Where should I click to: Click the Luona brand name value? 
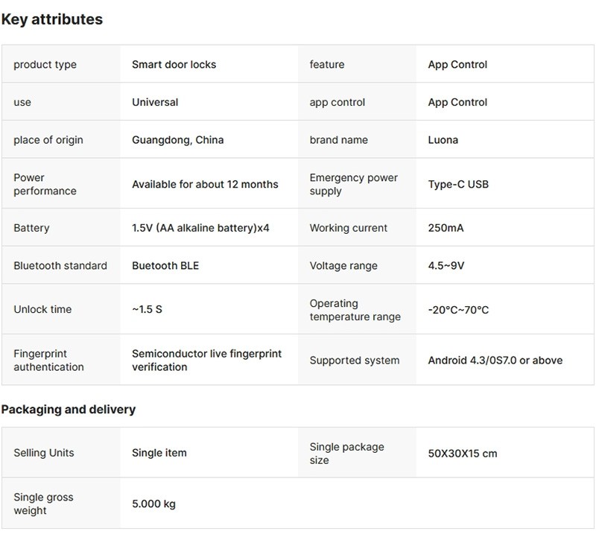(x=443, y=140)
